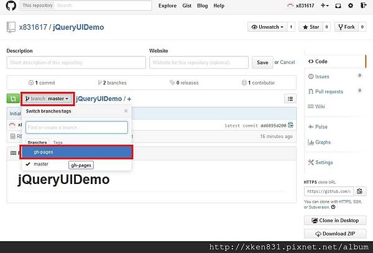Click the repository book icon
Screen dimensions: 373x253
11,27
